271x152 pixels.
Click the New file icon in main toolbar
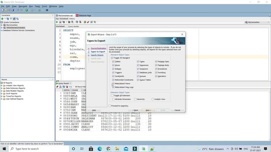(x=3, y=10)
